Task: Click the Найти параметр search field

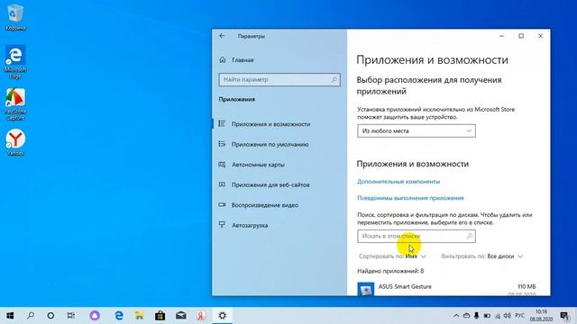Action: click(x=279, y=80)
